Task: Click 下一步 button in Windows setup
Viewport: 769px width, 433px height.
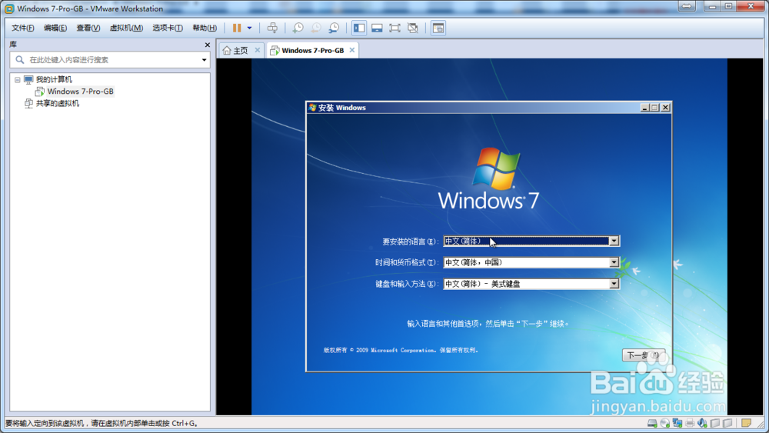Action: [x=644, y=355]
